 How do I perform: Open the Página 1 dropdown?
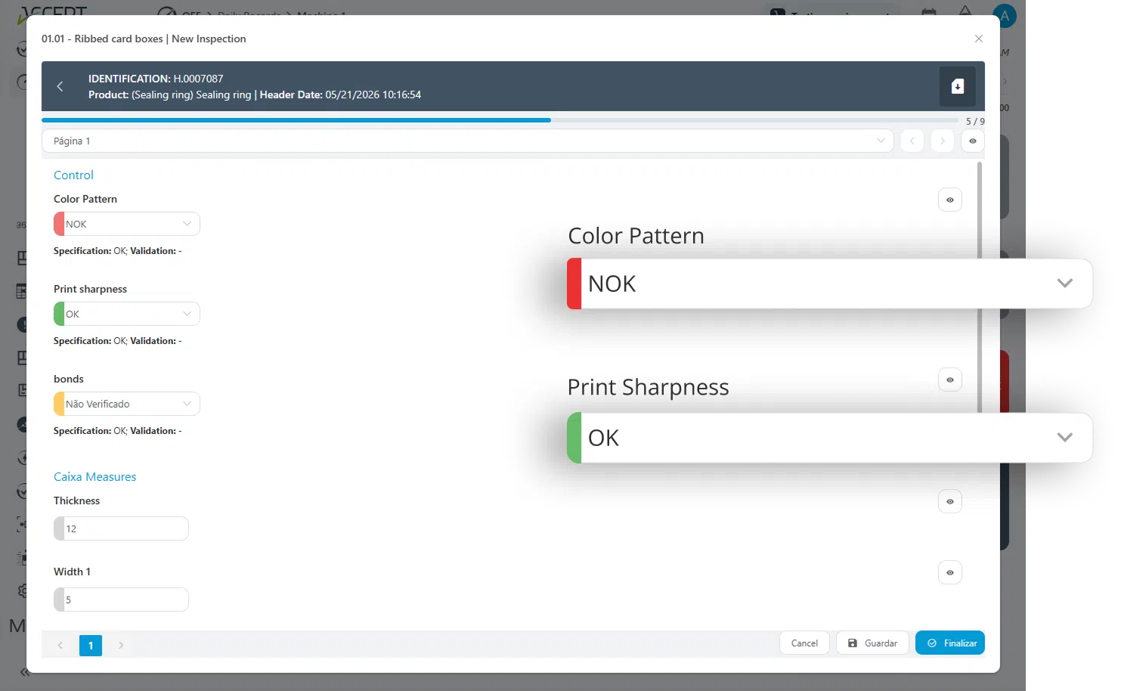(468, 141)
